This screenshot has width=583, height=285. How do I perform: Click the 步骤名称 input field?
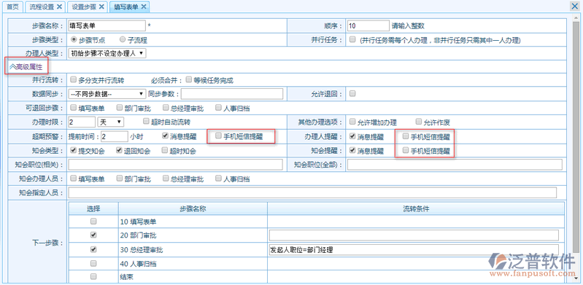(107, 26)
